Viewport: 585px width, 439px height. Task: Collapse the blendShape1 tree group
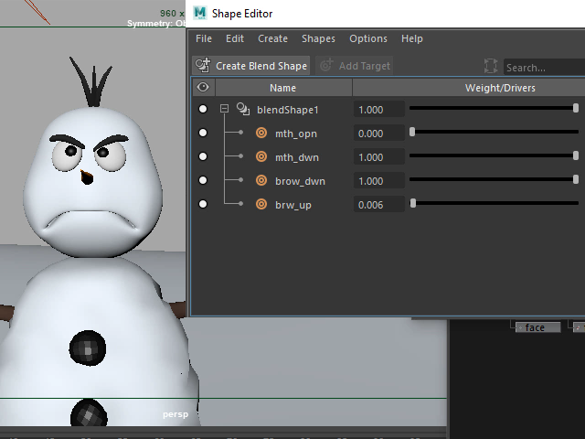point(225,109)
